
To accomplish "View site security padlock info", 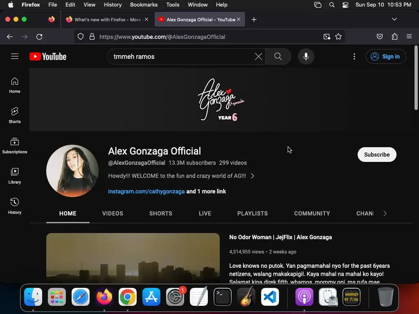I will click(x=92, y=36).
